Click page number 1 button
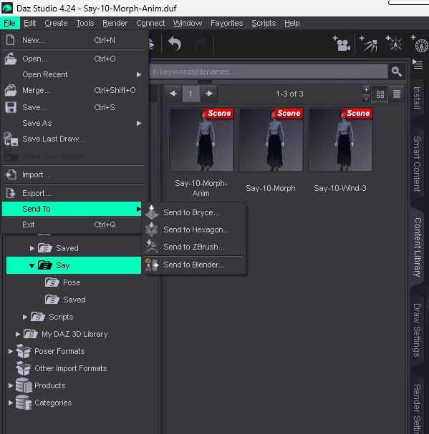The height and width of the screenshot is (434, 429). point(191,94)
